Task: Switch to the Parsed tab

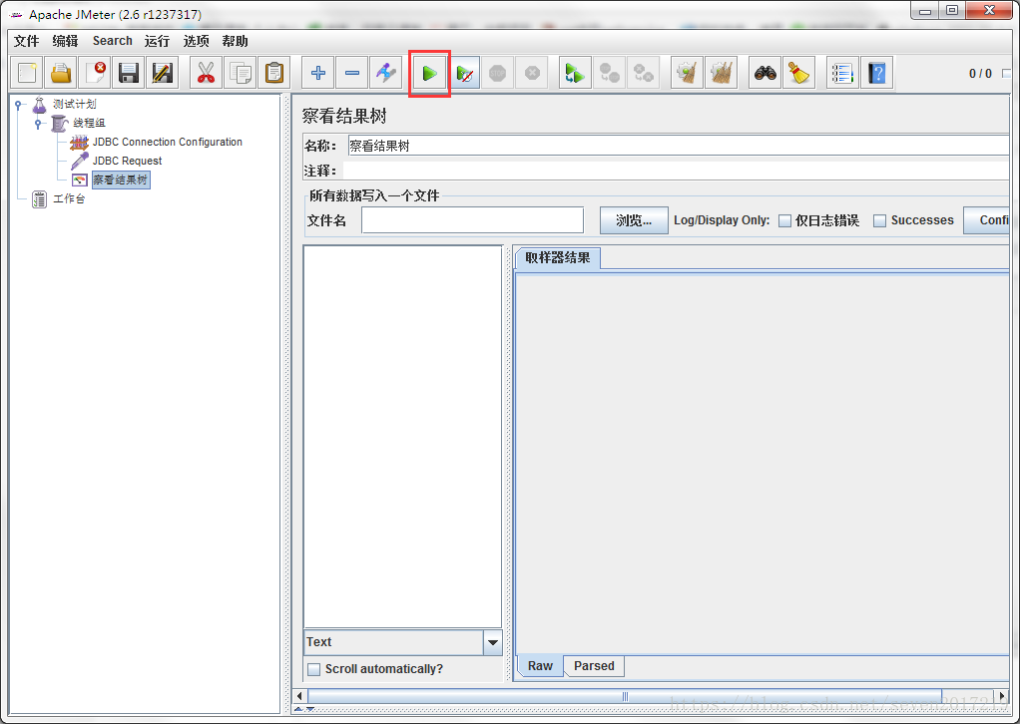Action: (x=593, y=666)
